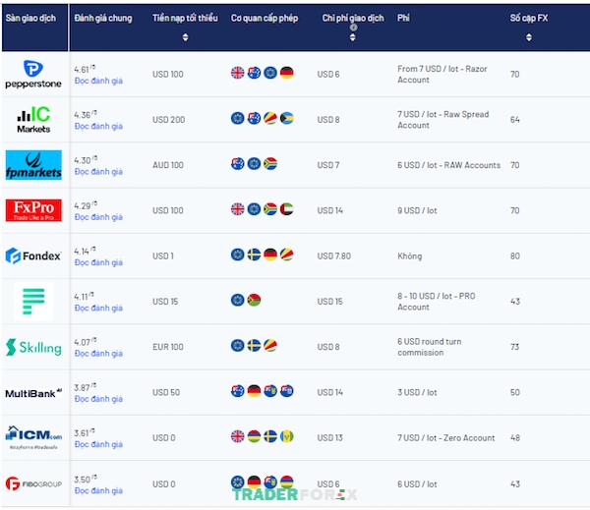Click the Vanuatu flag in USD 15 row
590x510 pixels.
[x=254, y=300]
